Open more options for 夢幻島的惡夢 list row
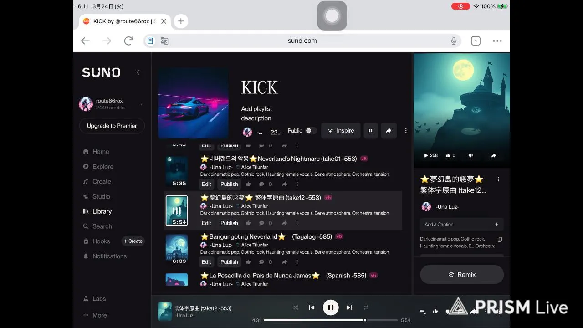The image size is (583, 328). 297,223
